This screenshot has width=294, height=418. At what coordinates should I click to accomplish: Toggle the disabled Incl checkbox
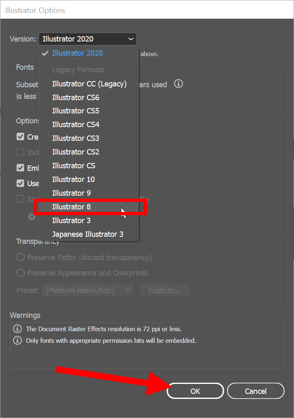pyautogui.click(x=20, y=152)
